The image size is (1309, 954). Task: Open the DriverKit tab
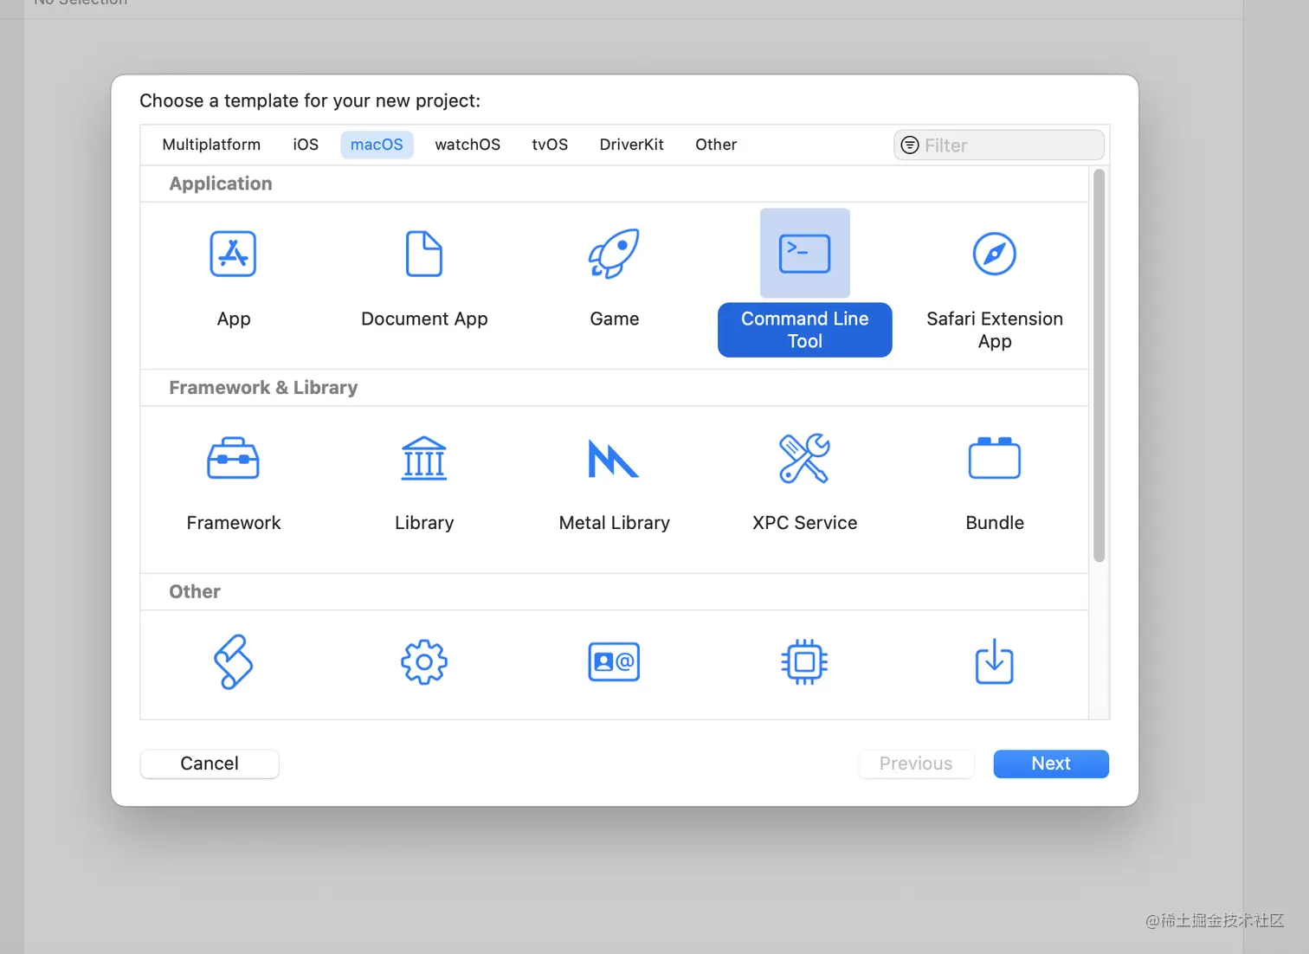point(631,145)
